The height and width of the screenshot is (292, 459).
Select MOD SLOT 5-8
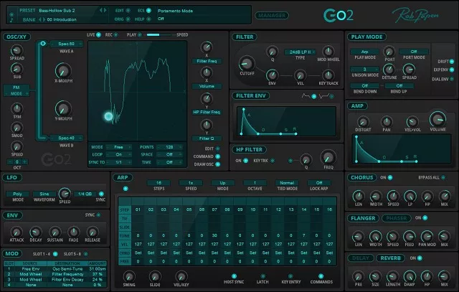86,254
